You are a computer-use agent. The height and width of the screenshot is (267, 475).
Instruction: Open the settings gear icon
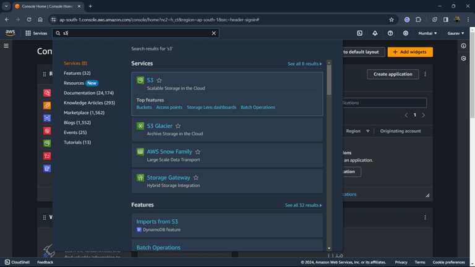click(406, 33)
